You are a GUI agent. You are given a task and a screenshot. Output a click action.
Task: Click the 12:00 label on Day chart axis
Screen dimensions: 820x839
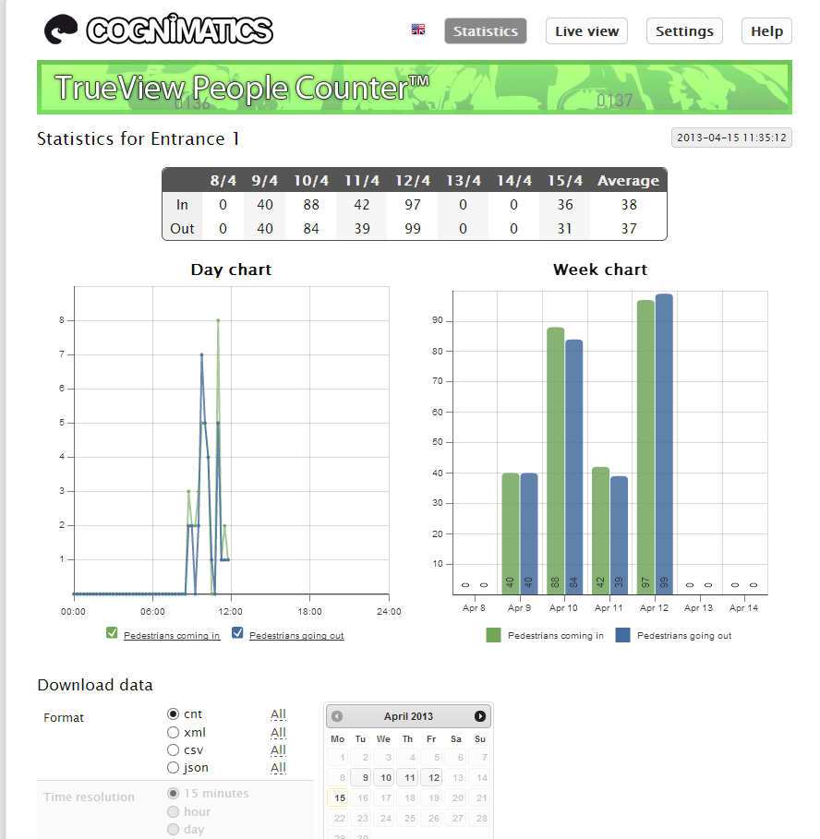coord(230,611)
